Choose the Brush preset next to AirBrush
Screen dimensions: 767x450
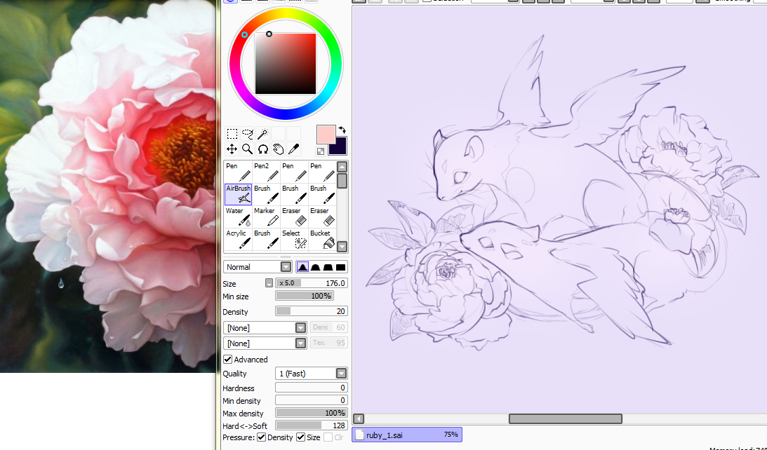[266, 194]
